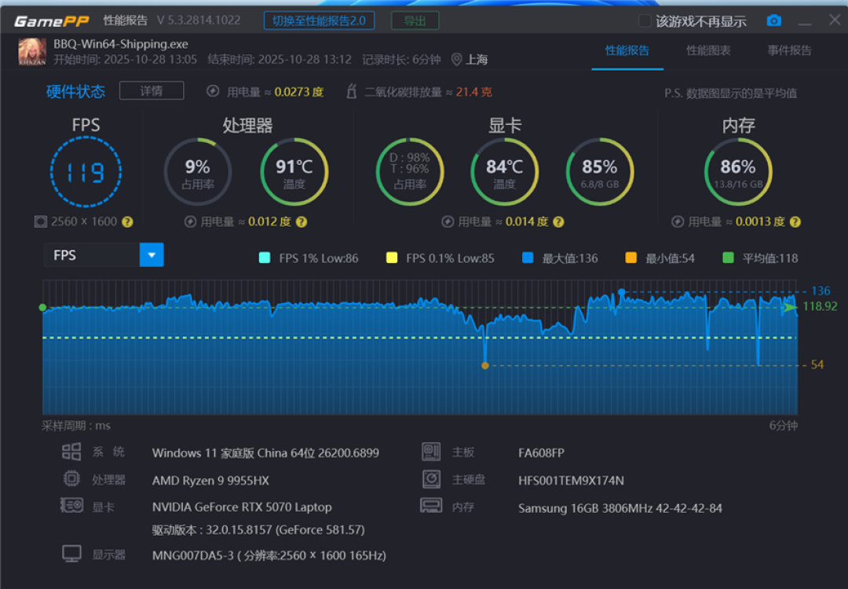
Task: Click the help icon next to processor power usage
Action: pos(302,221)
